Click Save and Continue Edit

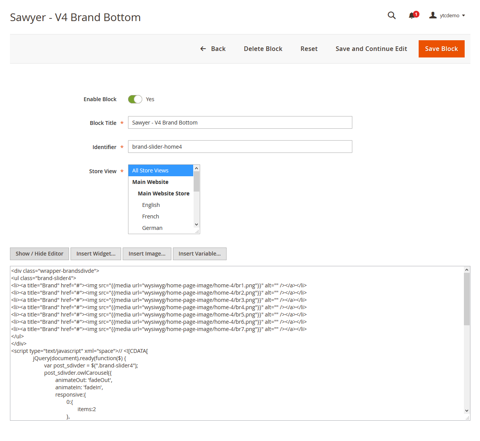(x=371, y=49)
